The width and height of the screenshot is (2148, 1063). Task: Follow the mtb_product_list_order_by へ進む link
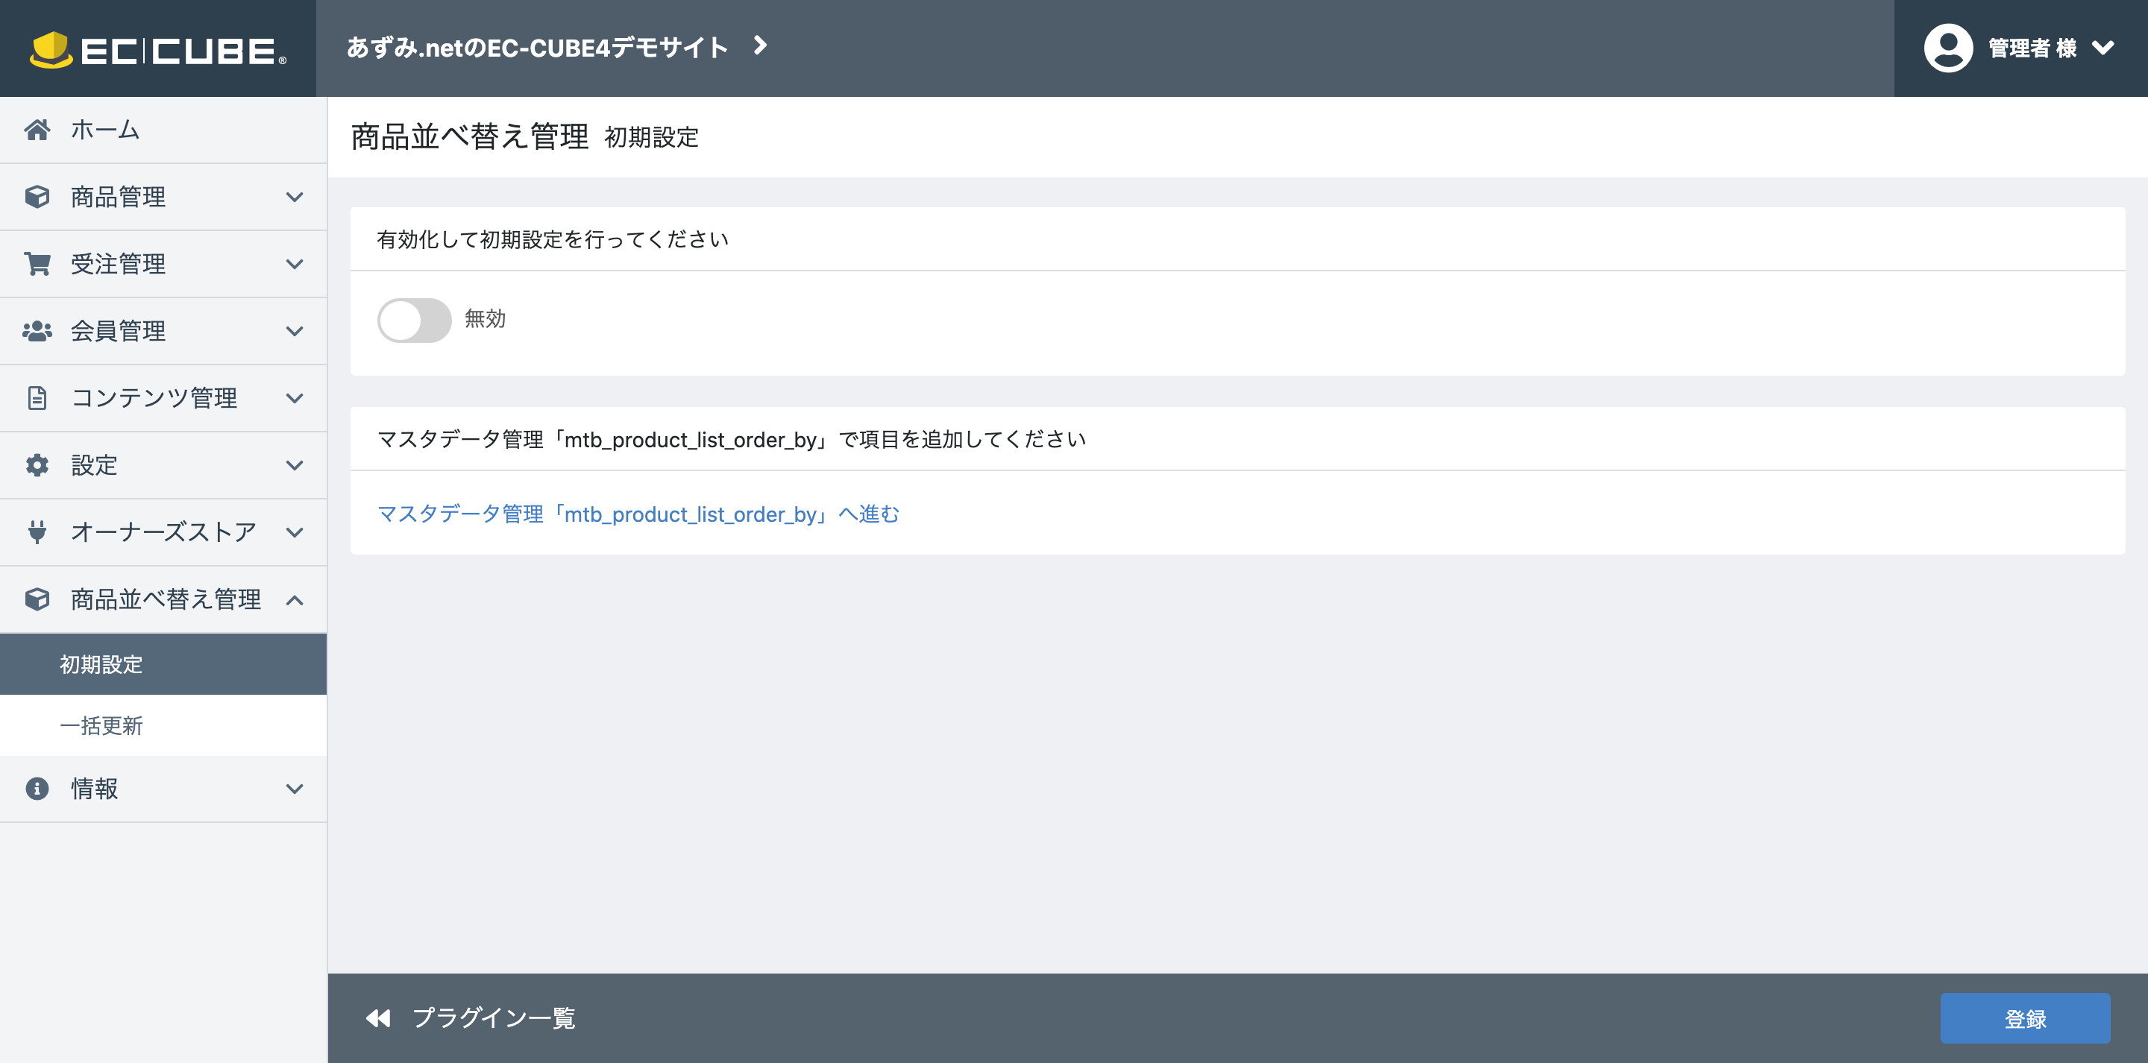(x=638, y=514)
